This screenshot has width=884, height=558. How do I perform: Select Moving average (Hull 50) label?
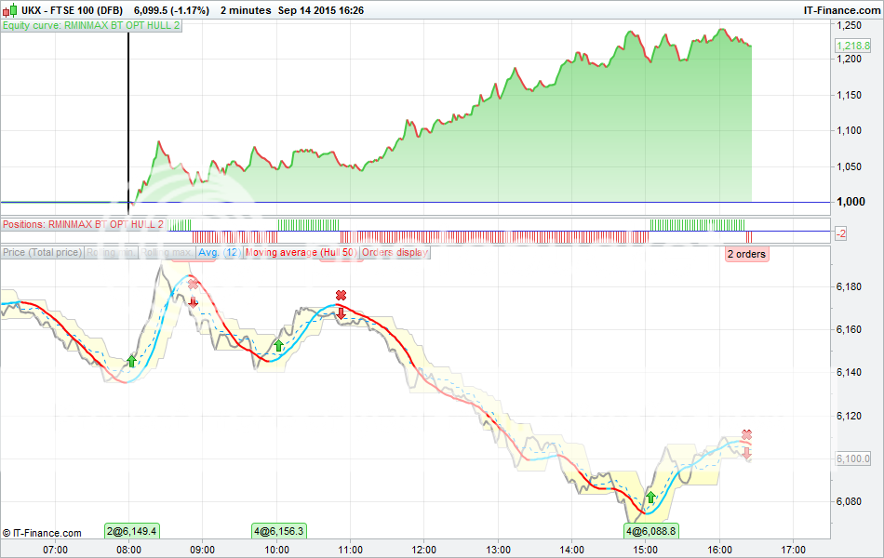(301, 252)
